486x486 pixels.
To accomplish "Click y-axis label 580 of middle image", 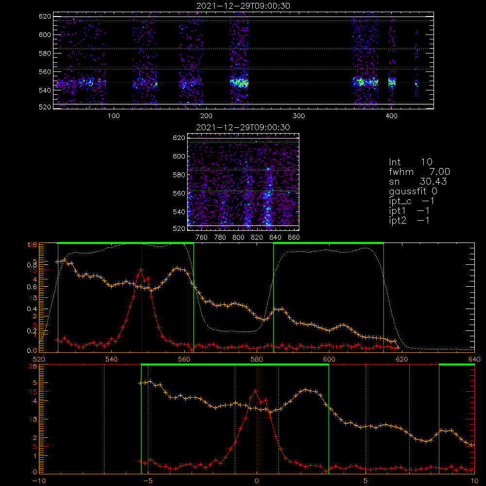I will [x=179, y=175].
